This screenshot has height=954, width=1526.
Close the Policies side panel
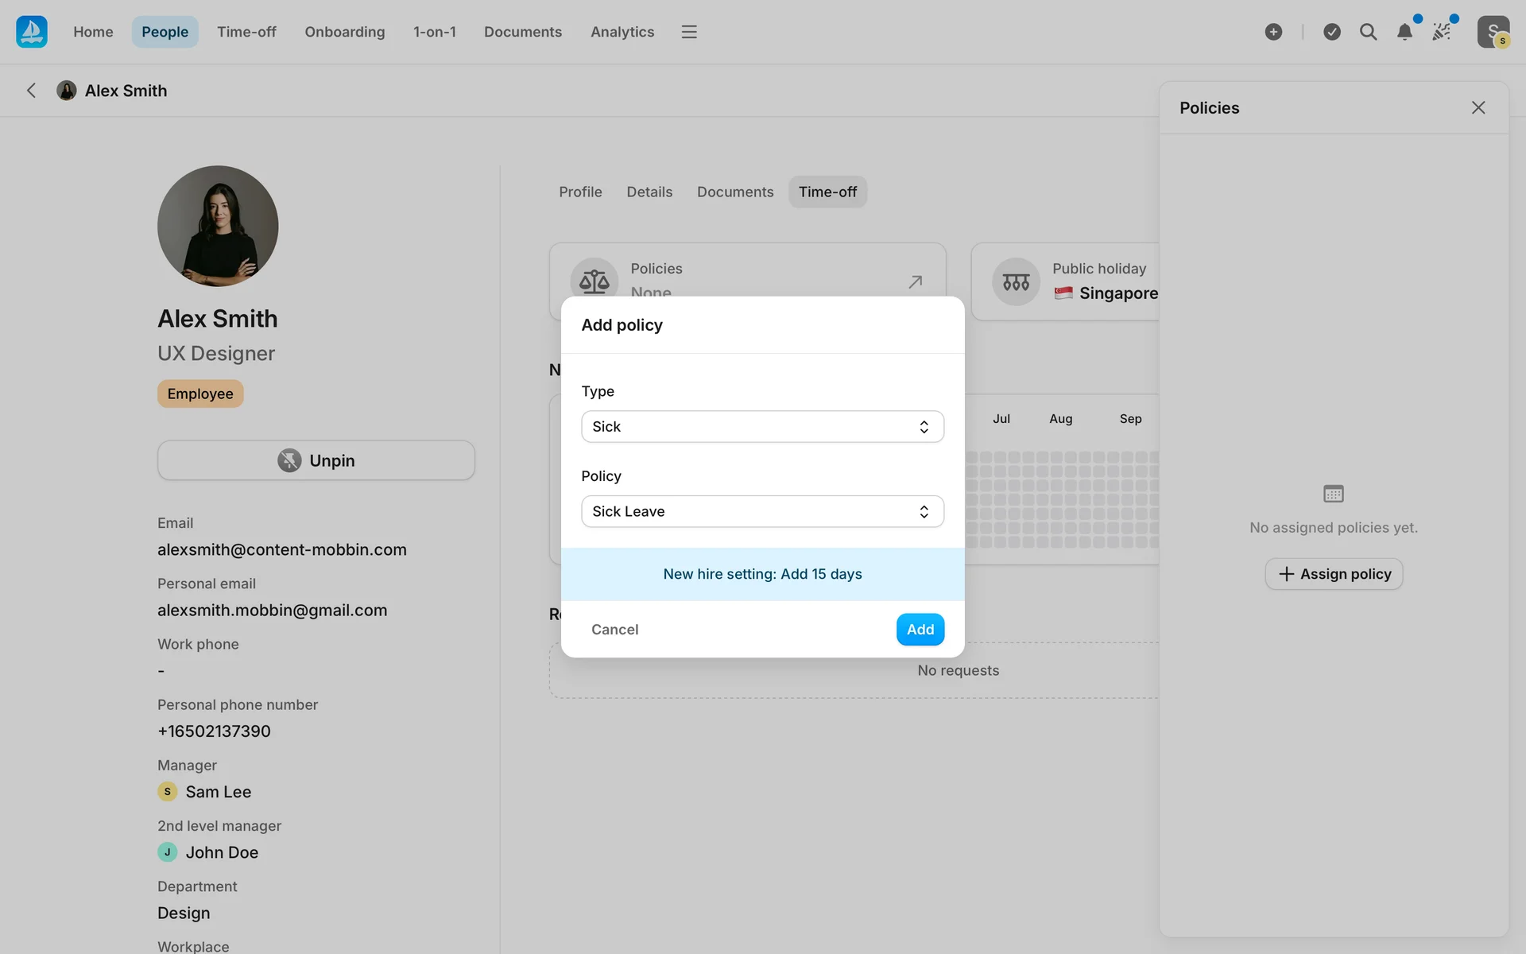1478,107
